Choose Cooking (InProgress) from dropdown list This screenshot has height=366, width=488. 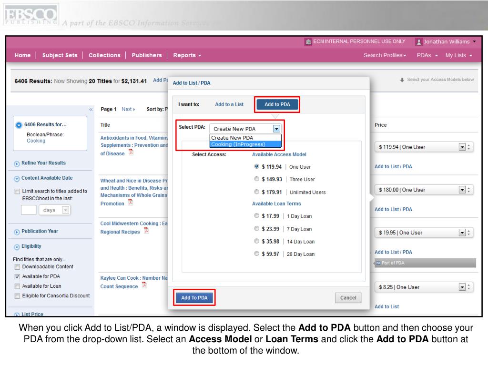point(245,144)
